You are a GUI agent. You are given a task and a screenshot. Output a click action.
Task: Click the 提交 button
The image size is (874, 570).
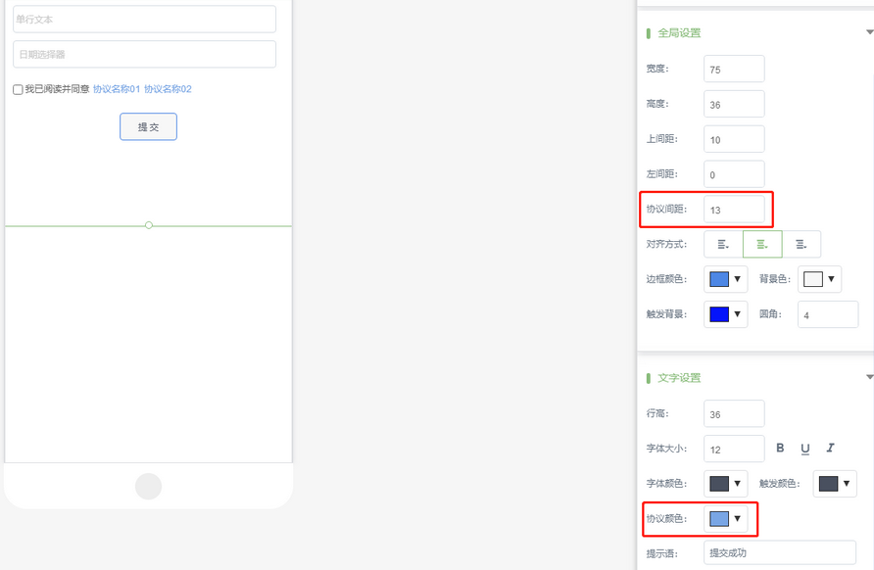148,126
